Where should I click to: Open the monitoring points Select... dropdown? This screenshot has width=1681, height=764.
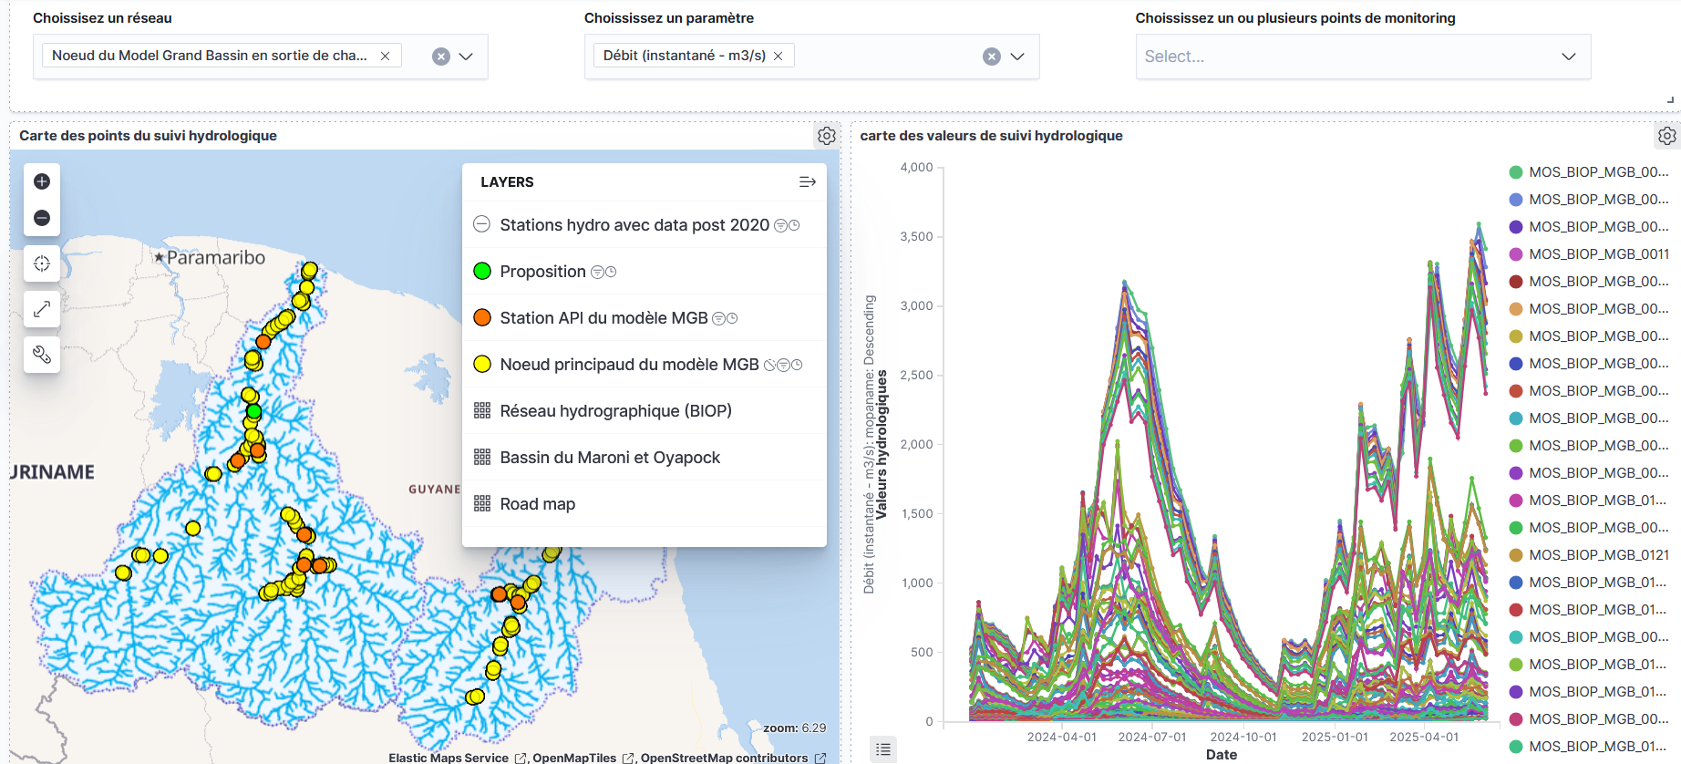[1363, 57]
